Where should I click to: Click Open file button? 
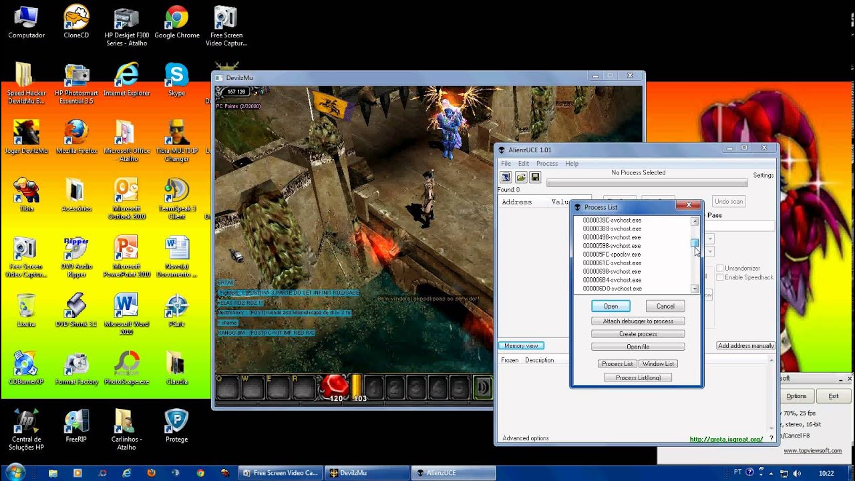point(638,347)
